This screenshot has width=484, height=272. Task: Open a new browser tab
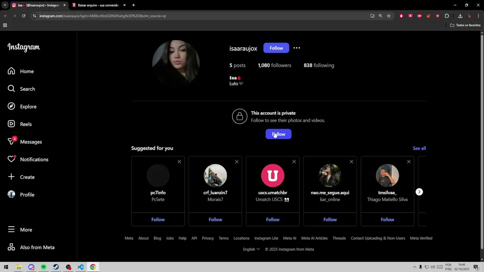(133, 5)
